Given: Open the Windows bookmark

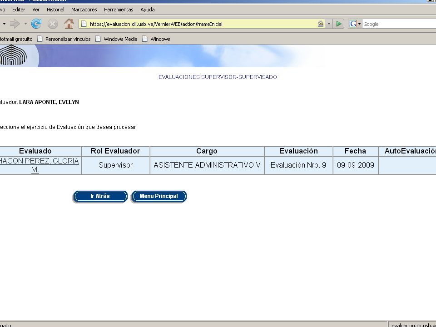Looking at the screenshot, I should click(156, 39).
